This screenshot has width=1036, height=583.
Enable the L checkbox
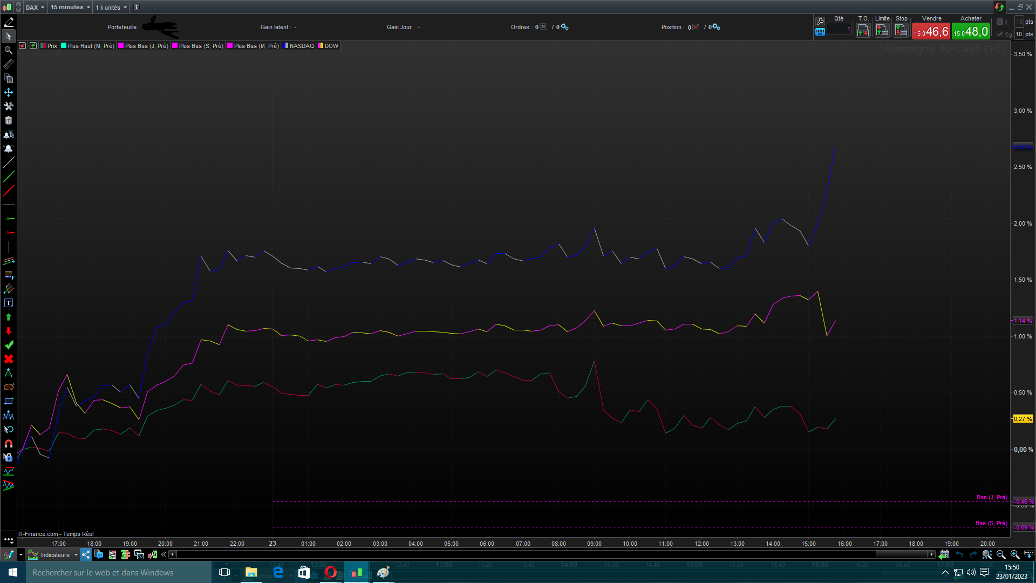[1000, 22]
